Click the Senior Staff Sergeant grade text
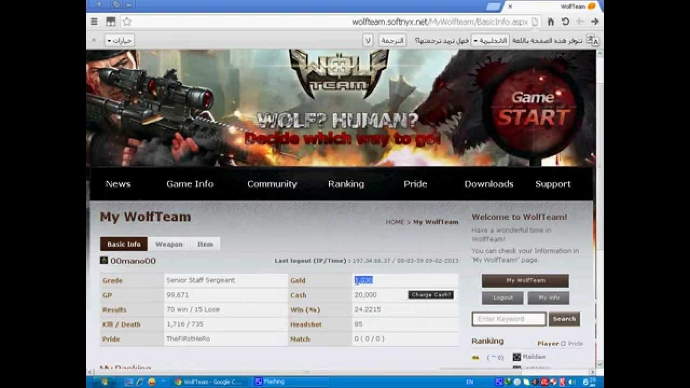This screenshot has width=690, height=388. (201, 280)
